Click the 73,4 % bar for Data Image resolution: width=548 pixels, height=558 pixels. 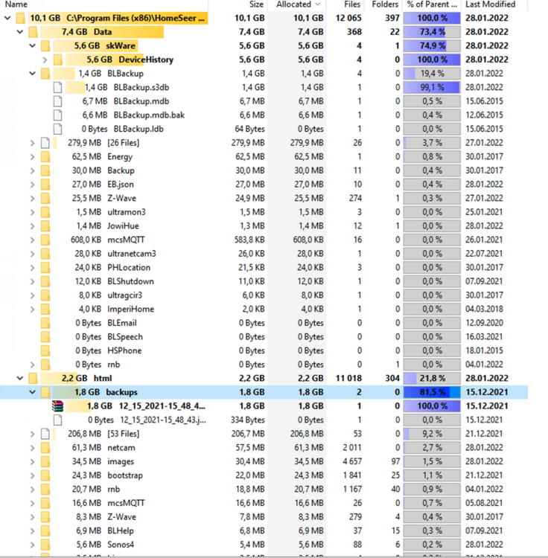tap(432, 32)
